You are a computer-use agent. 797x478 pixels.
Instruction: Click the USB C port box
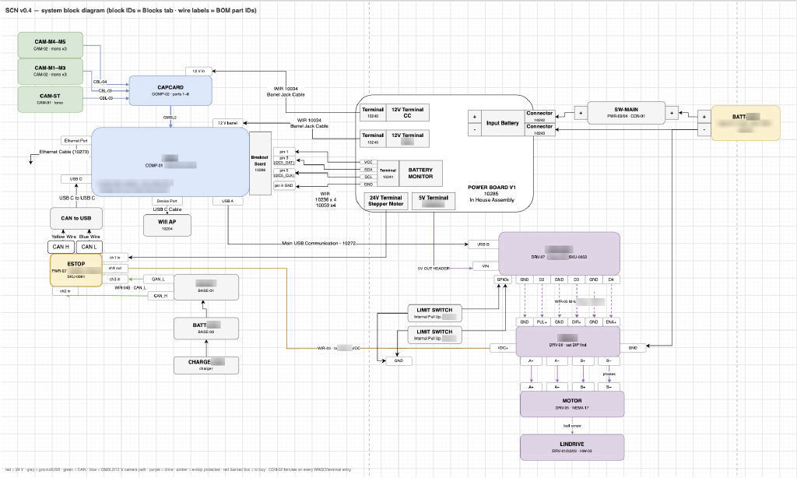pyautogui.click(x=75, y=179)
